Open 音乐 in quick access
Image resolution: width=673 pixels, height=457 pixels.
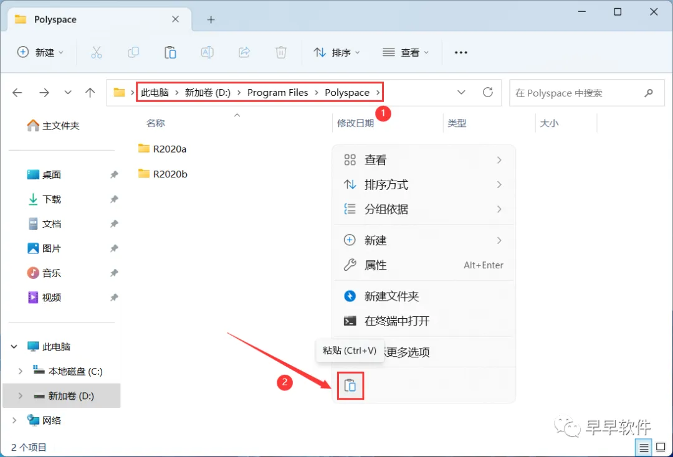45,273
